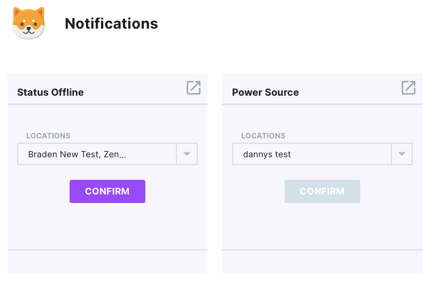Click the Status Offline card footer strip
The height and width of the screenshot is (292, 447).
(x=107, y=262)
